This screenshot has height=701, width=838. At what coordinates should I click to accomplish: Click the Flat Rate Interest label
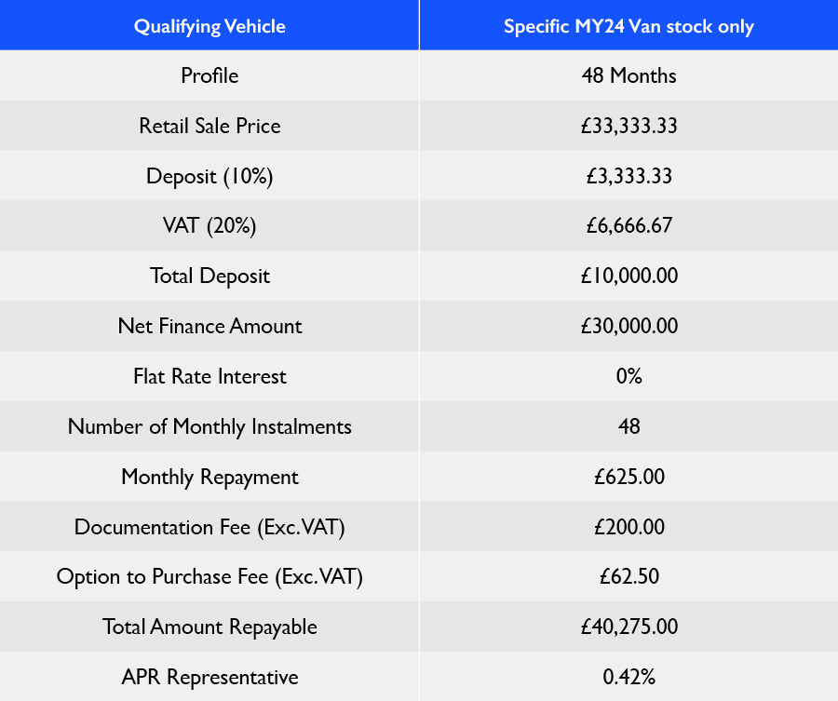pyautogui.click(x=209, y=377)
